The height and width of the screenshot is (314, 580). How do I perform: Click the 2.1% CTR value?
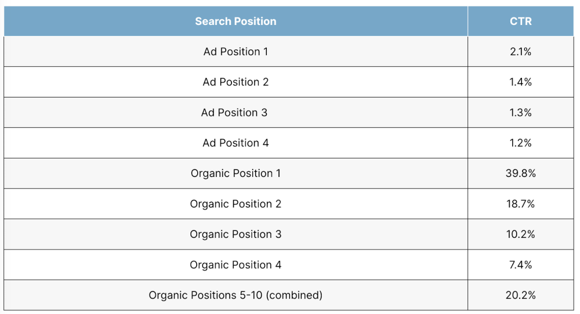520,52
